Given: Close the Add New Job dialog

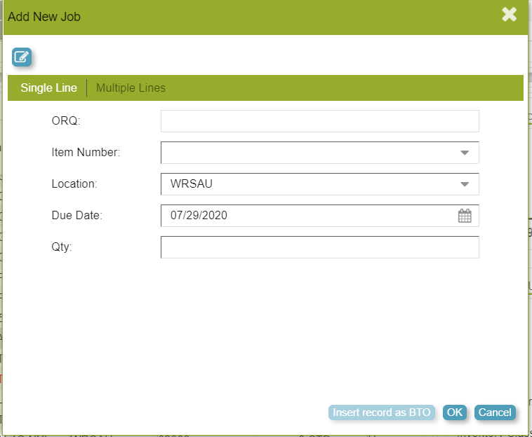Looking at the screenshot, I should [509, 15].
